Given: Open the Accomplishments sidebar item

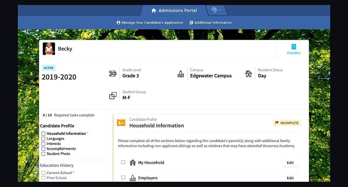Looking at the screenshot, I should coord(61,149).
